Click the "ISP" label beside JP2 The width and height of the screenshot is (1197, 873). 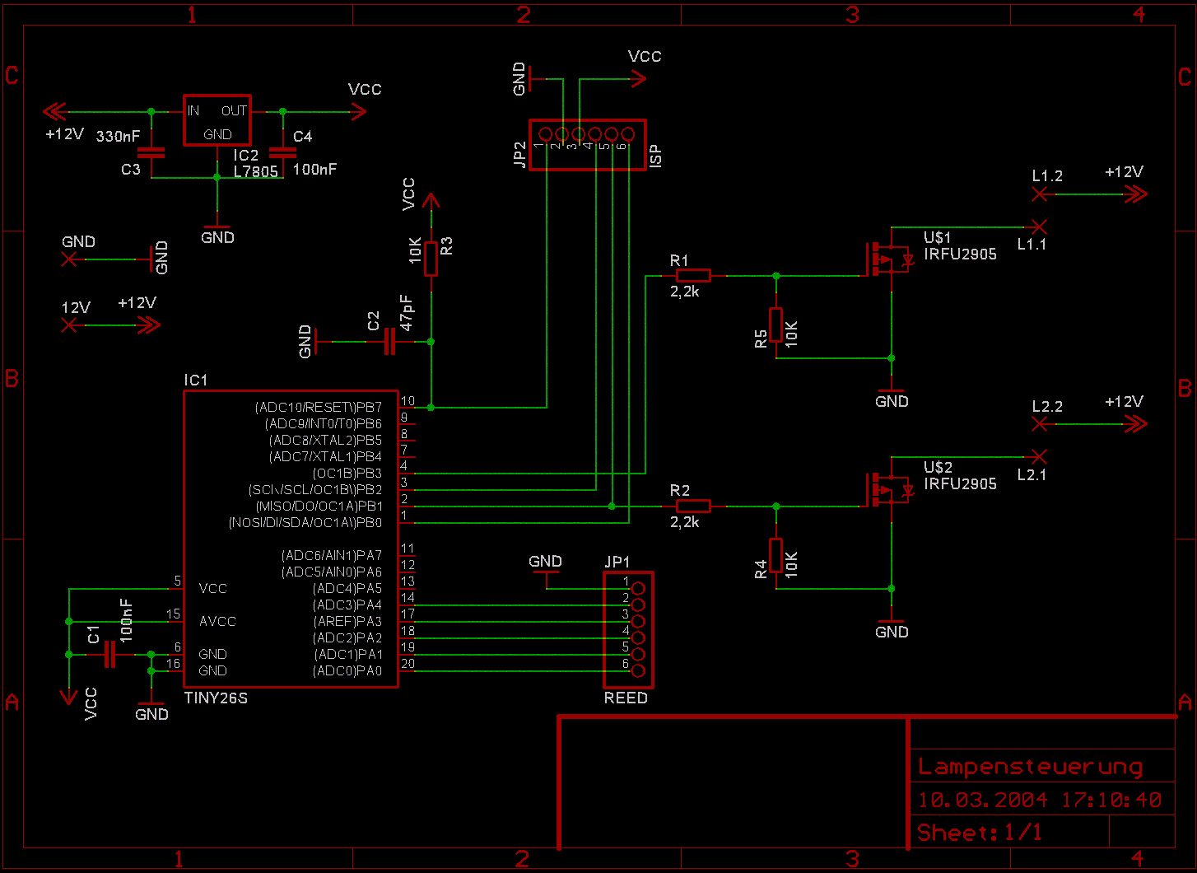coord(655,157)
